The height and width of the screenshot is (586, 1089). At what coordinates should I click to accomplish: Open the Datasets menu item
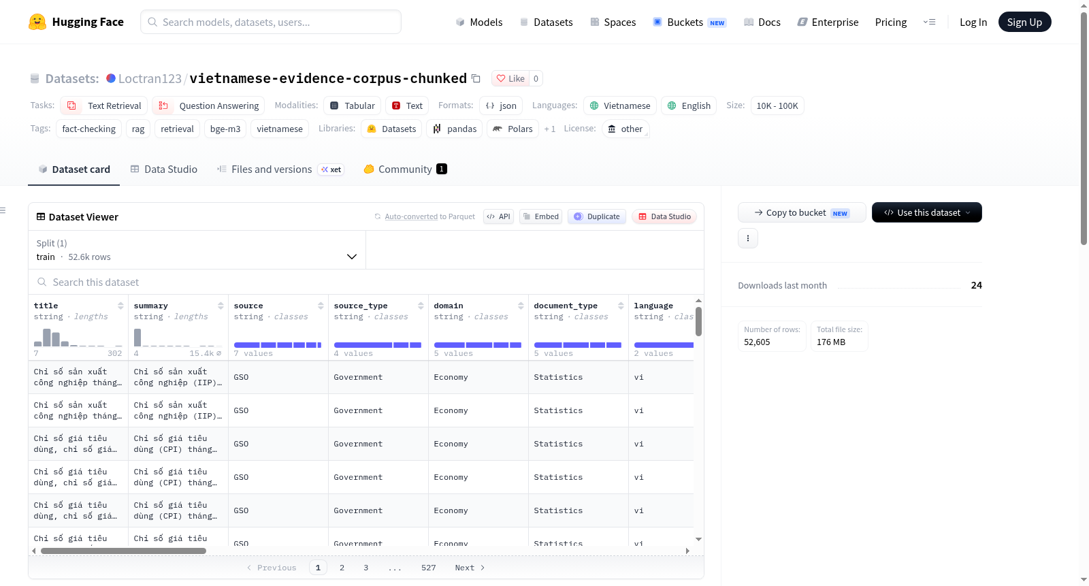pos(546,22)
